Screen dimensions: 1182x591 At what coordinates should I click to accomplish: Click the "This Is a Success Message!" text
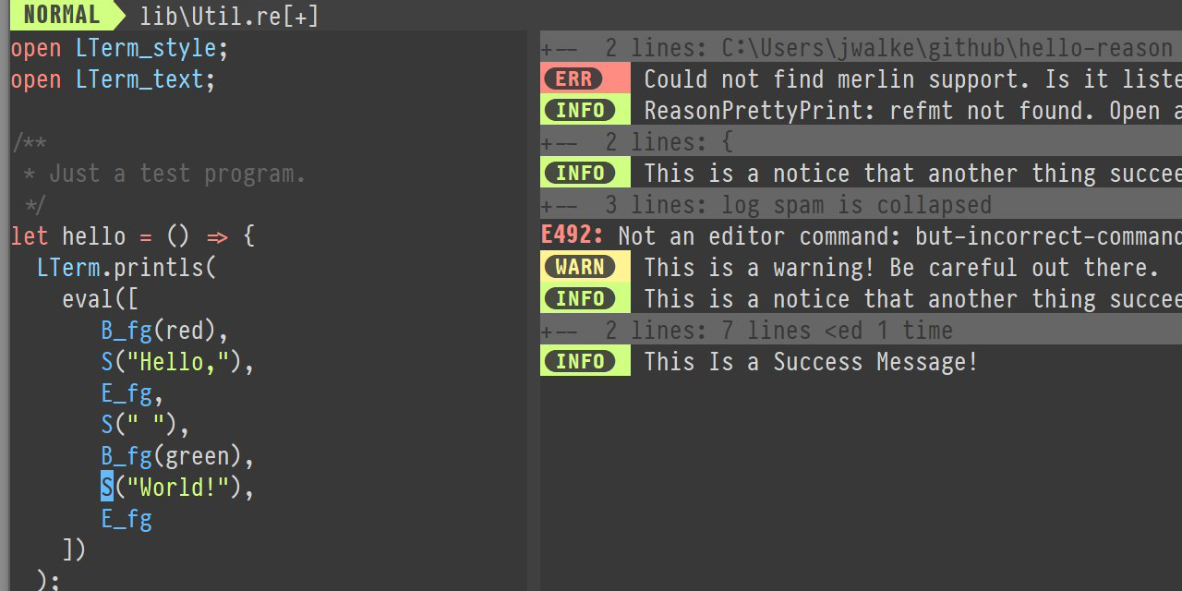pyautogui.click(x=810, y=362)
